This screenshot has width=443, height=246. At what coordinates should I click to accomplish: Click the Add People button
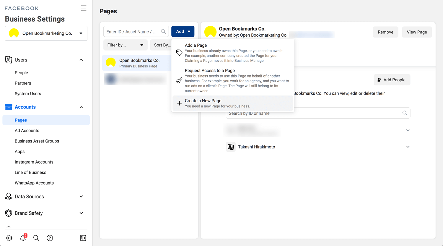(392, 80)
